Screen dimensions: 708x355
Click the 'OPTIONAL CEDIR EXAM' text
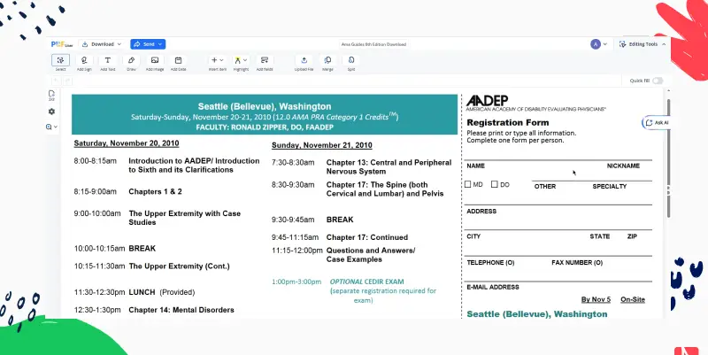tap(366, 282)
